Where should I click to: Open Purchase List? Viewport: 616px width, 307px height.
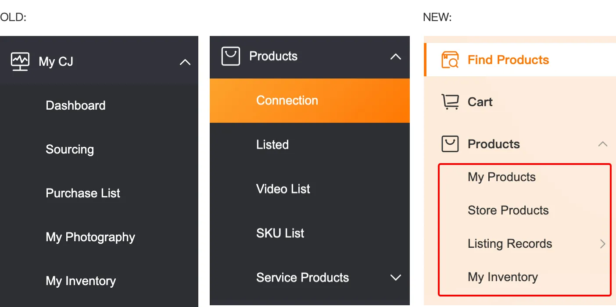83,193
